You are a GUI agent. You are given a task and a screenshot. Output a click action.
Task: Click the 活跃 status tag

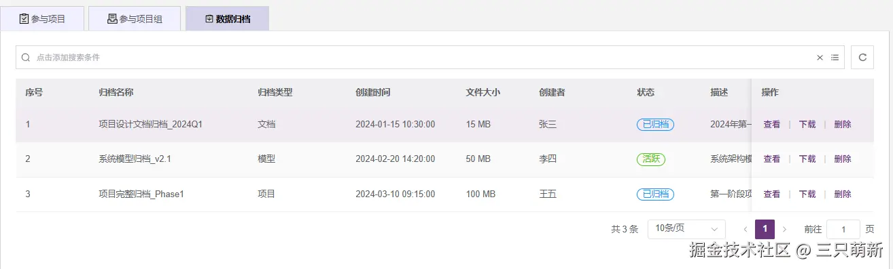click(x=650, y=159)
